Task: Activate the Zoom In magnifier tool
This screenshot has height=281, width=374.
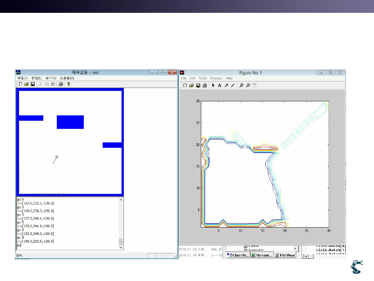Action: point(241,85)
